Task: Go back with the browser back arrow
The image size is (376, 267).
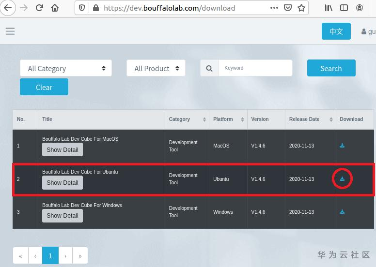Action: (8, 8)
